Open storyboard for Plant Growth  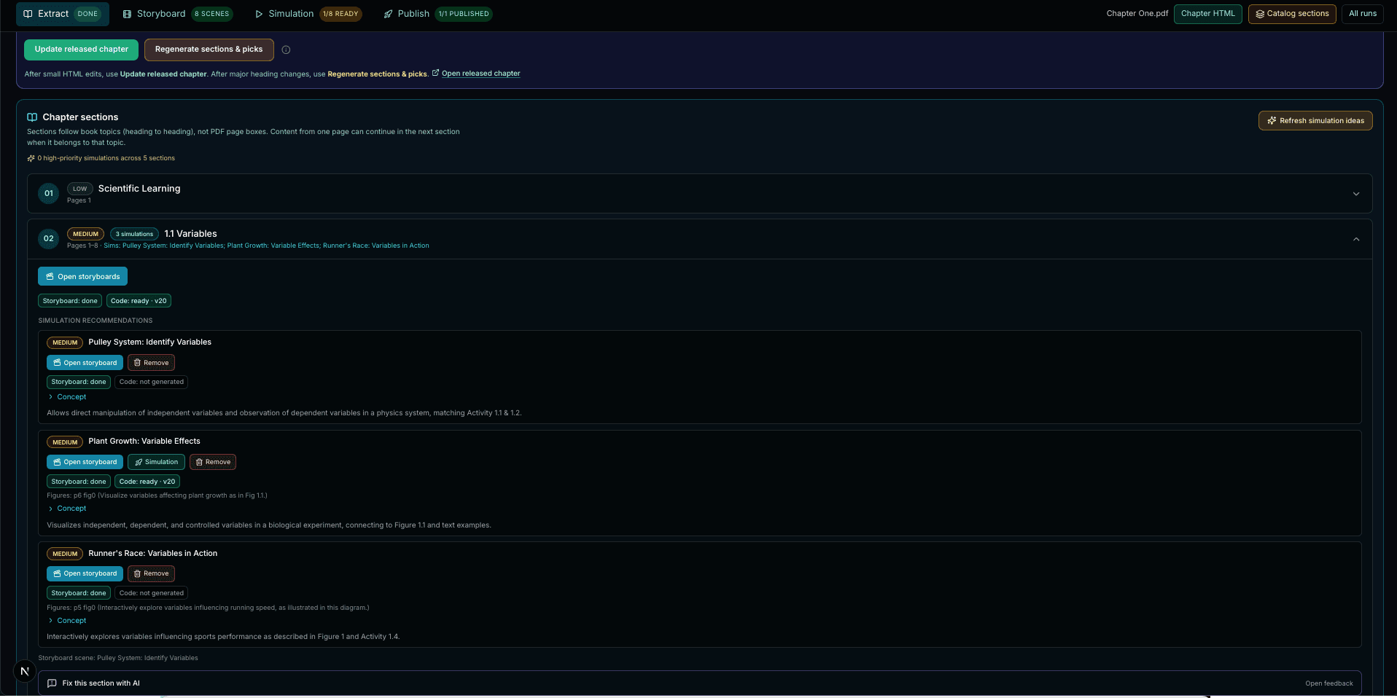85,462
